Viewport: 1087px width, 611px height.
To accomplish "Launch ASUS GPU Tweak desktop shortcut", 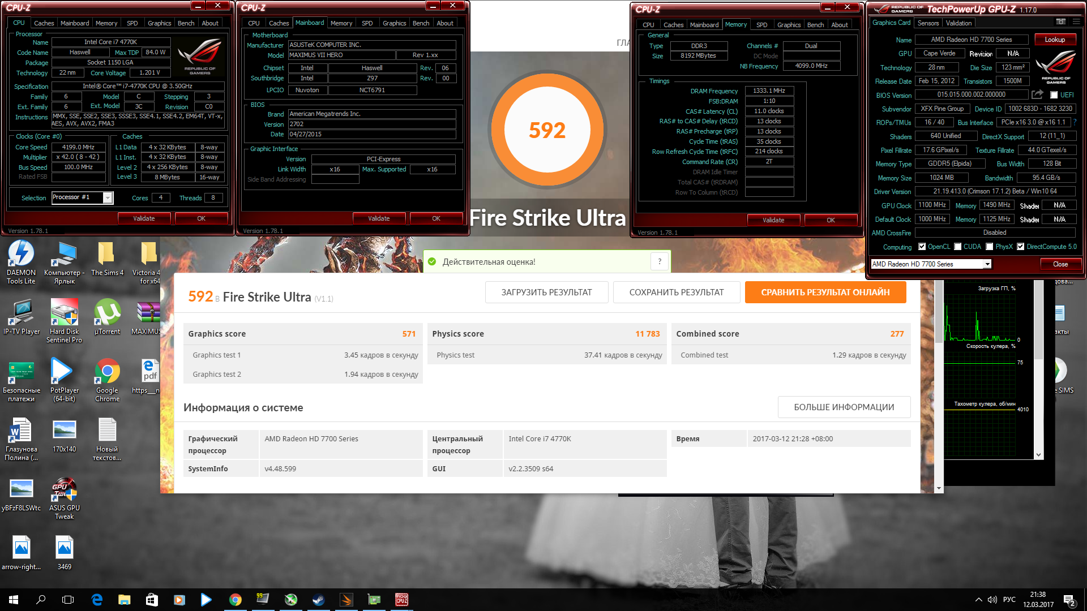I will coord(64,498).
